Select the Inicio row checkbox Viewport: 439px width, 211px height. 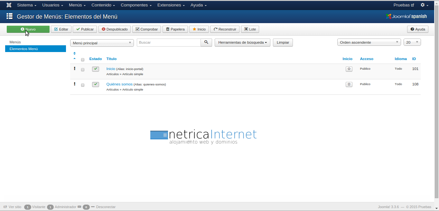click(x=83, y=70)
